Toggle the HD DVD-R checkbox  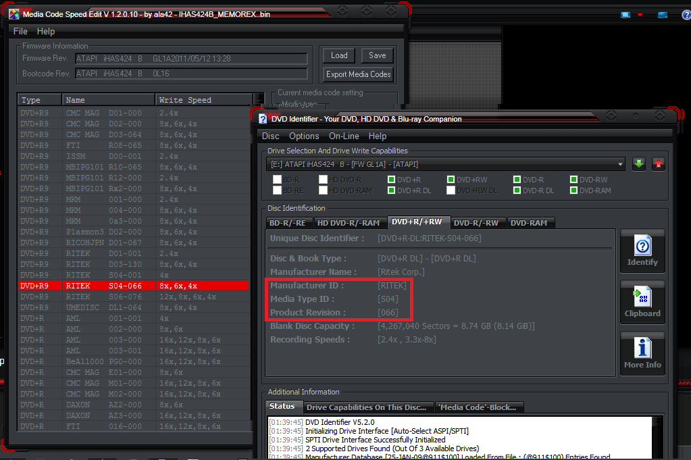click(323, 179)
